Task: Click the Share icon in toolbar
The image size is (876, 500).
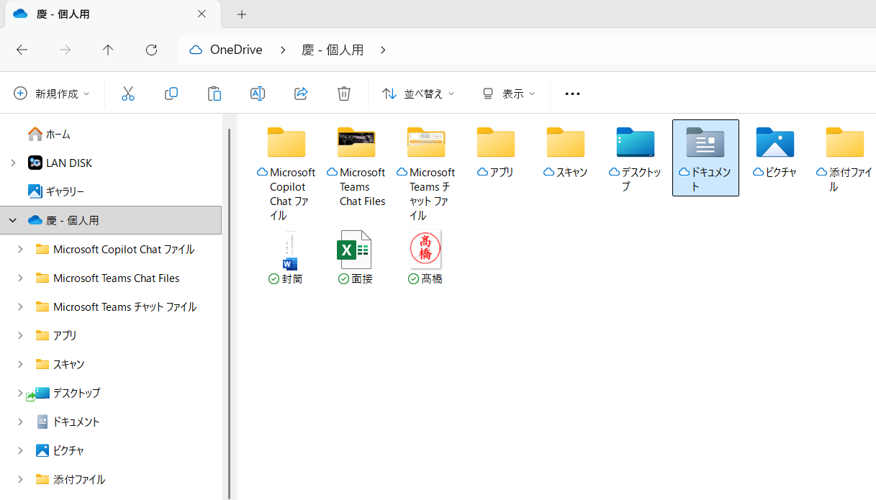Action: [x=301, y=94]
